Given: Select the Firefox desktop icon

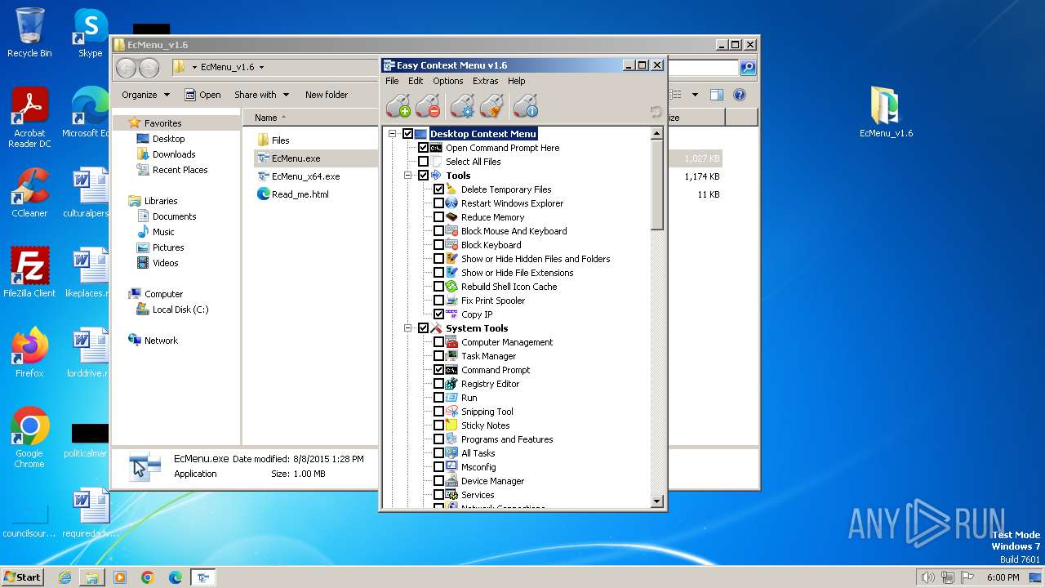Looking at the screenshot, I should coord(29,352).
